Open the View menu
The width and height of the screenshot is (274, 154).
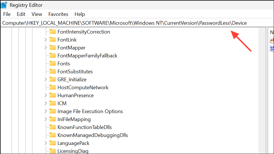pyautogui.click(x=37, y=14)
